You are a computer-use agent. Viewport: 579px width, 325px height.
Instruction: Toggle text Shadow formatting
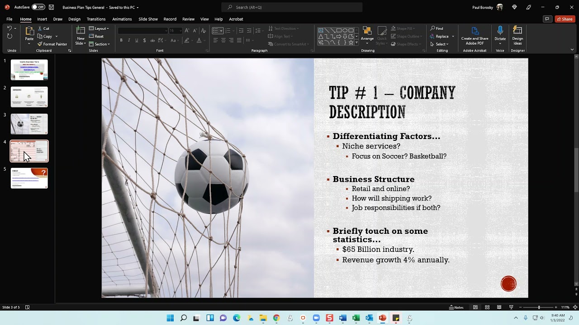point(144,40)
